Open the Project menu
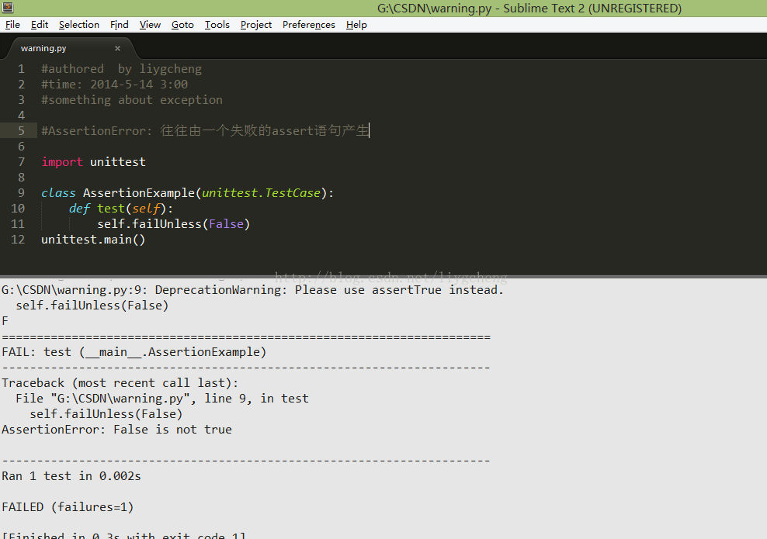This screenshot has height=539, width=767. point(256,25)
